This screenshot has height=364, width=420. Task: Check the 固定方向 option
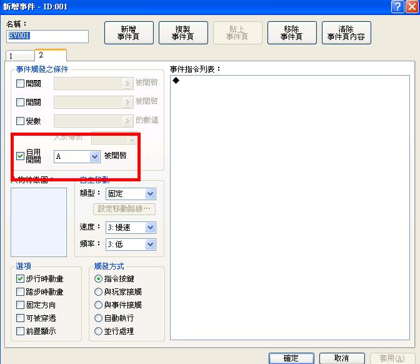pyautogui.click(x=21, y=305)
